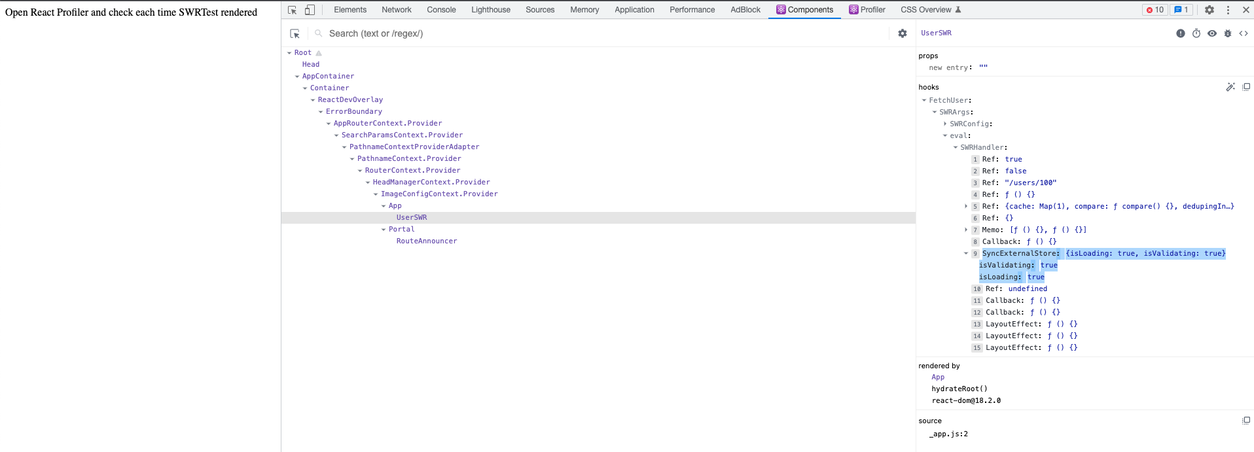View UserSWR source code icon

click(x=1244, y=33)
